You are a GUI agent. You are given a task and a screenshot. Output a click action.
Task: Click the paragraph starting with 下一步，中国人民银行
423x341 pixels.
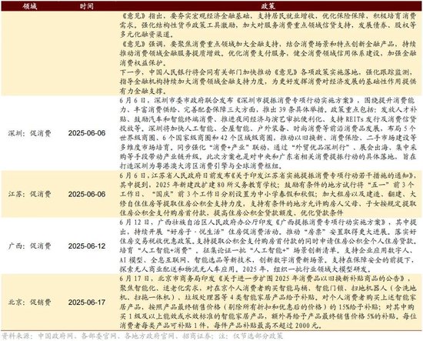coord(268,82)
